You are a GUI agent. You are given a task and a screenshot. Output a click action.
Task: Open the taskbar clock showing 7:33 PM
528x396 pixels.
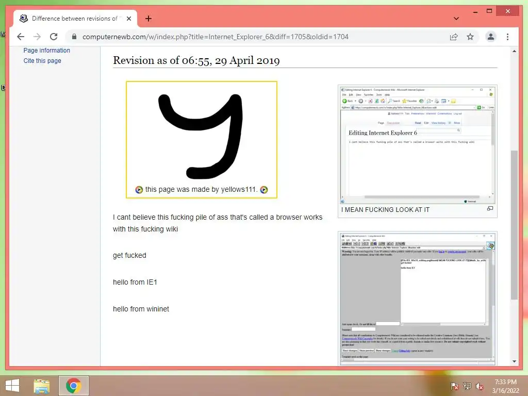coord(505,386)
